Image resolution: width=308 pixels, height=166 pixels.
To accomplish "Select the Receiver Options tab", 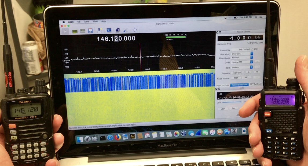I will (239, 85).
